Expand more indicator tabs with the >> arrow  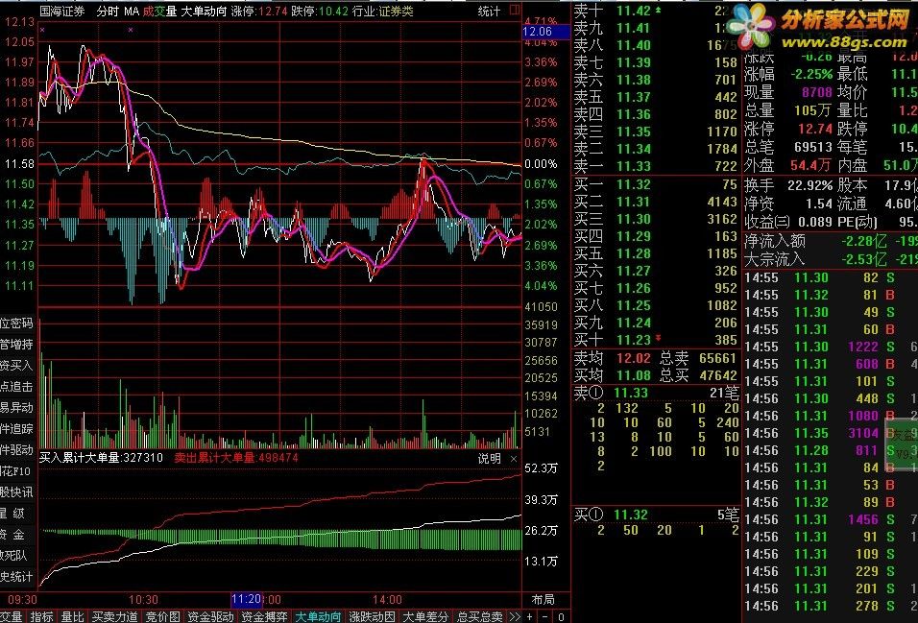(515, 616)
